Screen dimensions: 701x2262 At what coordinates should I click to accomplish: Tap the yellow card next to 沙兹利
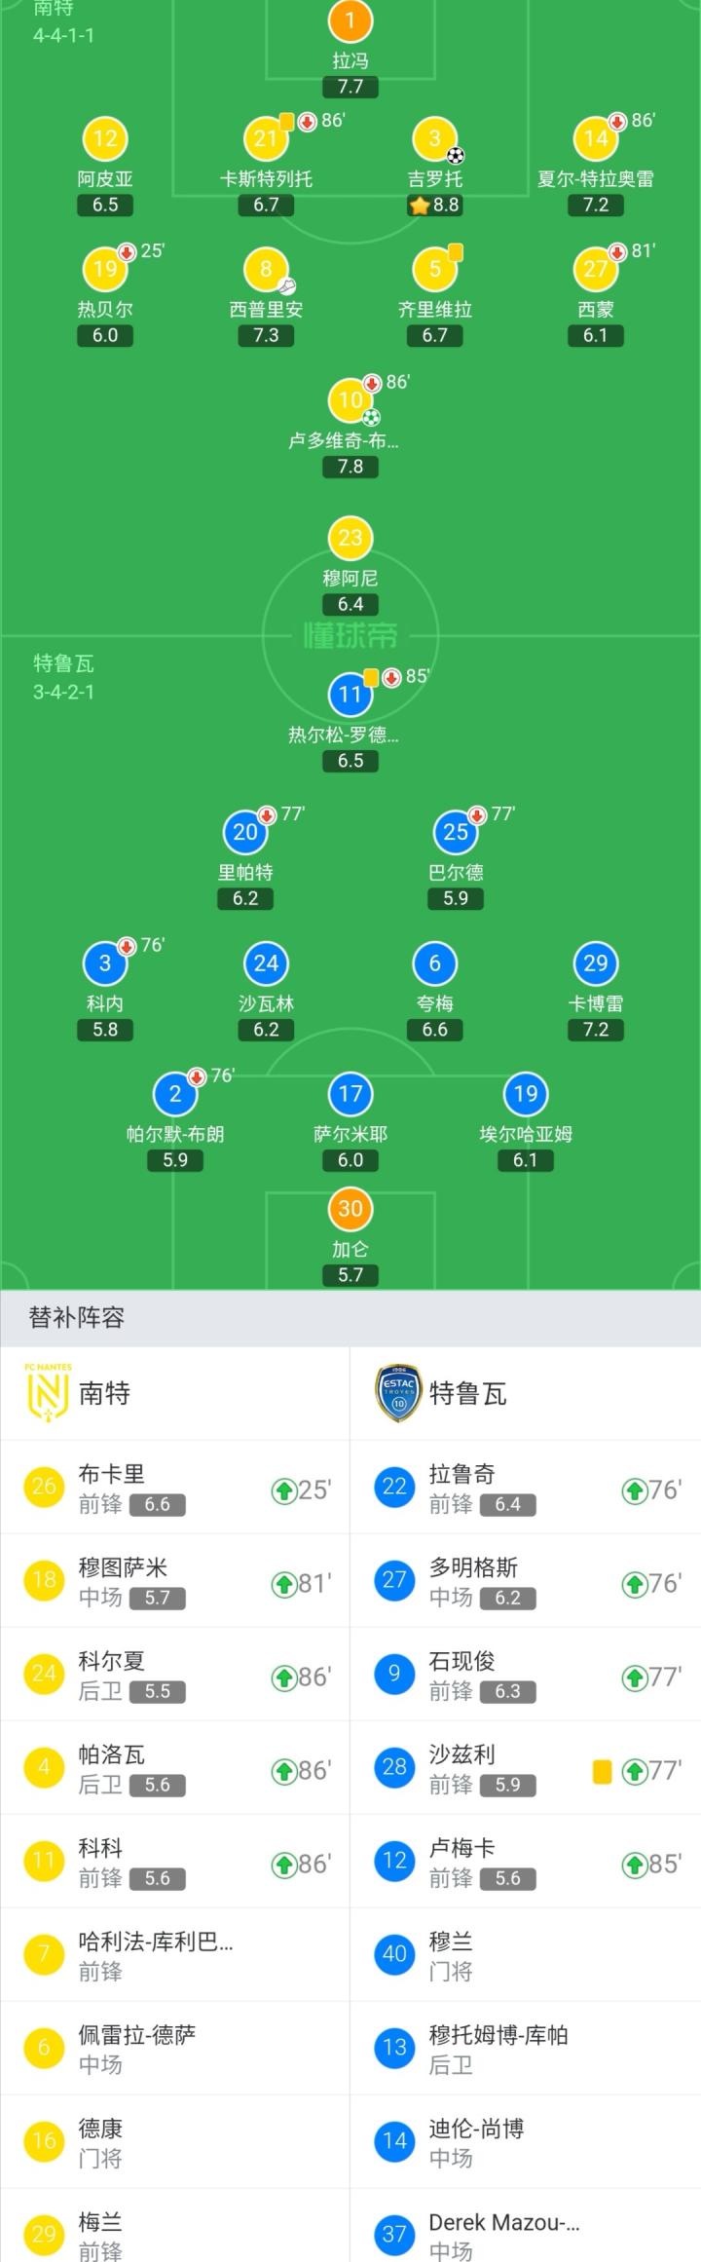(x=602, y=1771)
